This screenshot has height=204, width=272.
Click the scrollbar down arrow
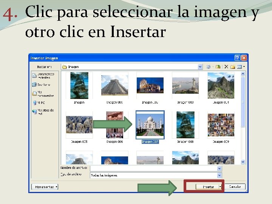tap(243, 162)
